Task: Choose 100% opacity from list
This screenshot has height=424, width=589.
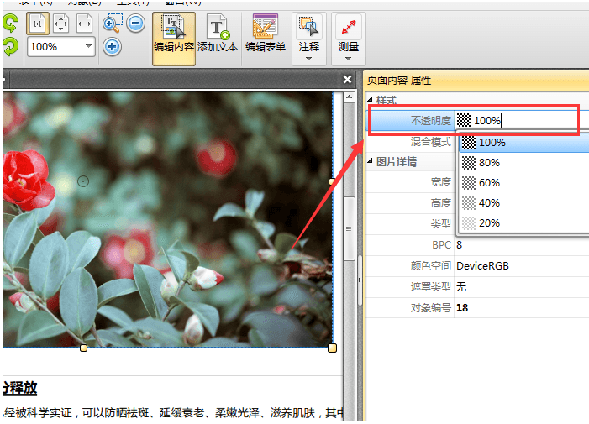Action: pyautogui.click(x=523, y=143)
